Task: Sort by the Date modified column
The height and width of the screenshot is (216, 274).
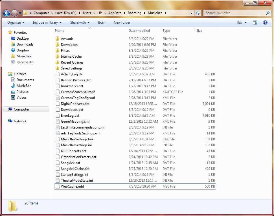Action: (139, 31)
